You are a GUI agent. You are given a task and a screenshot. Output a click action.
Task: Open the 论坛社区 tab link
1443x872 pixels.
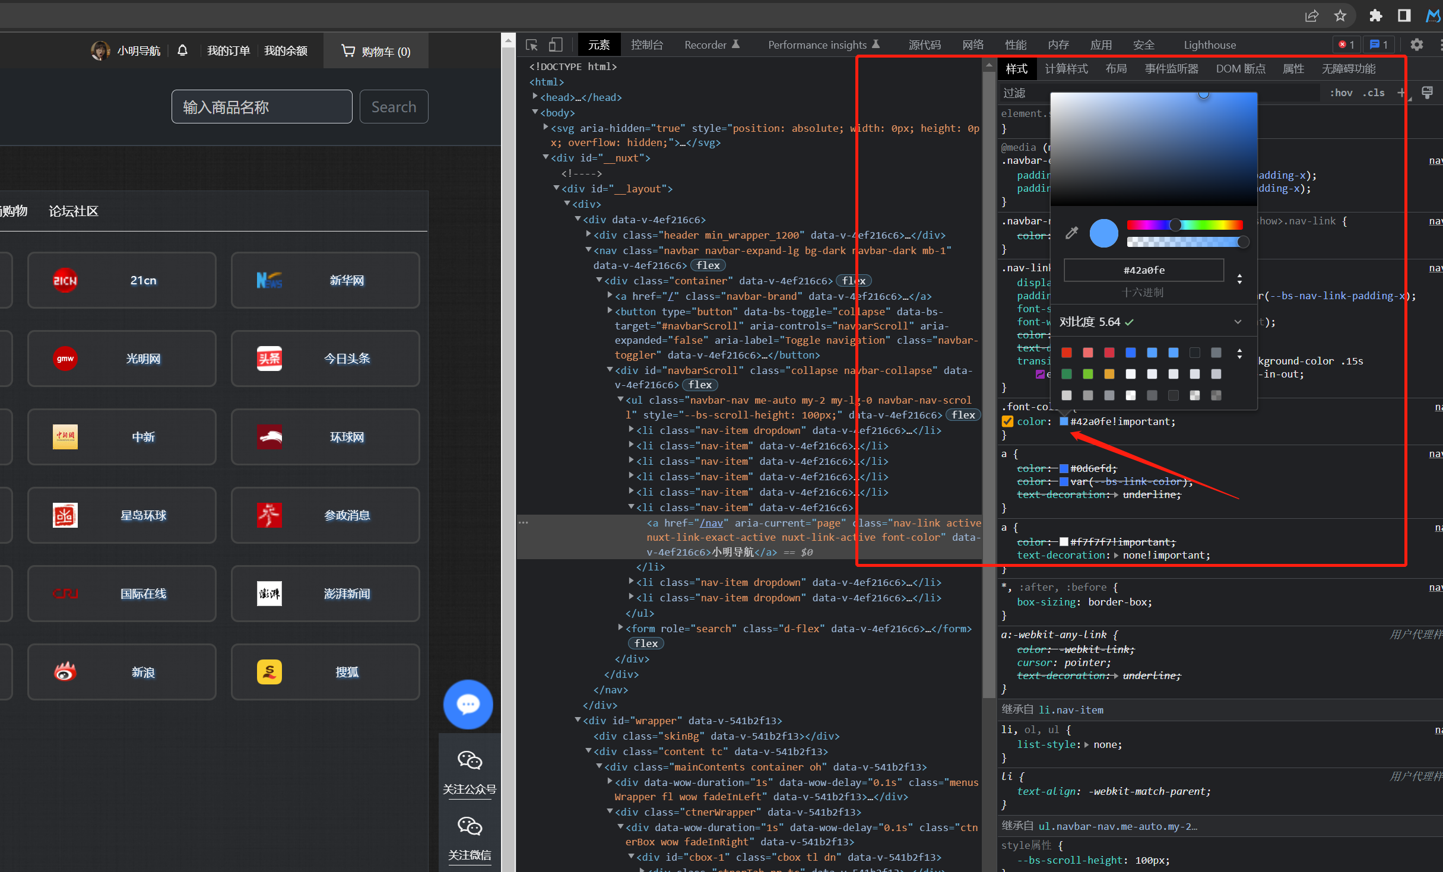(x=74, y=211)
